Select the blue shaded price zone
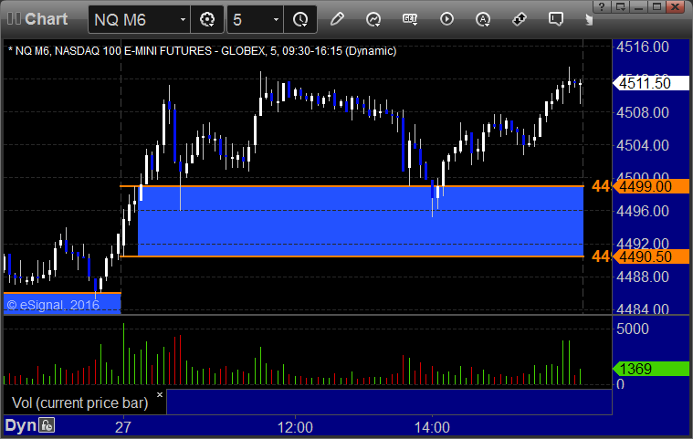The image size is (693, 439). (361, 221)
